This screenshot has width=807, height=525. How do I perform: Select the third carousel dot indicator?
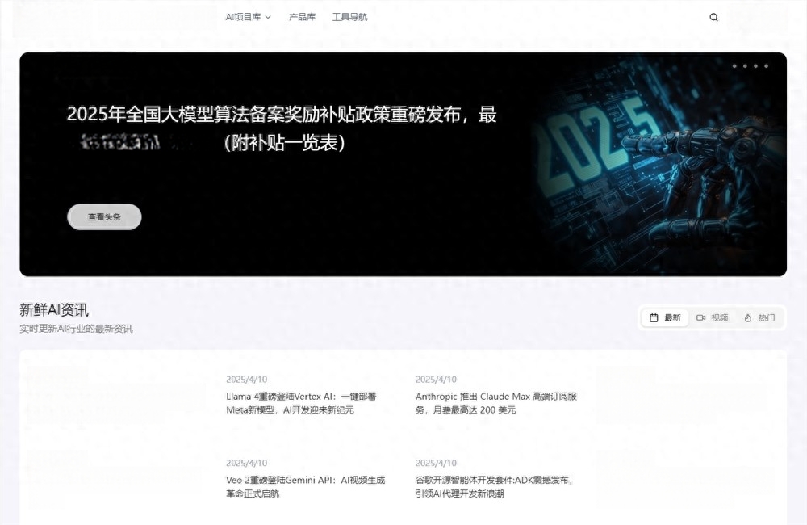coord(755,66)
